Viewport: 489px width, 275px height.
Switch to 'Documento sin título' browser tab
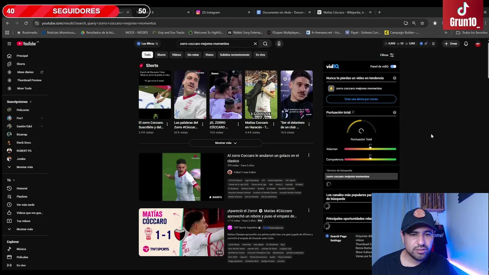pyautogui.click(x=283, y=12)
